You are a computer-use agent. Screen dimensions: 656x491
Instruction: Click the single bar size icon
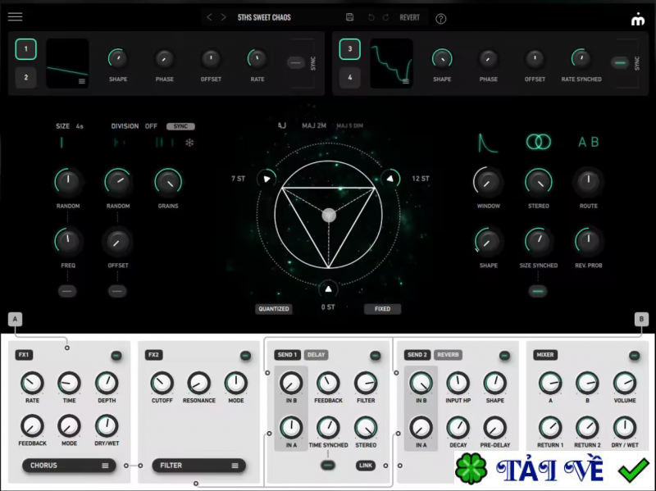click(x=61, y=143)
